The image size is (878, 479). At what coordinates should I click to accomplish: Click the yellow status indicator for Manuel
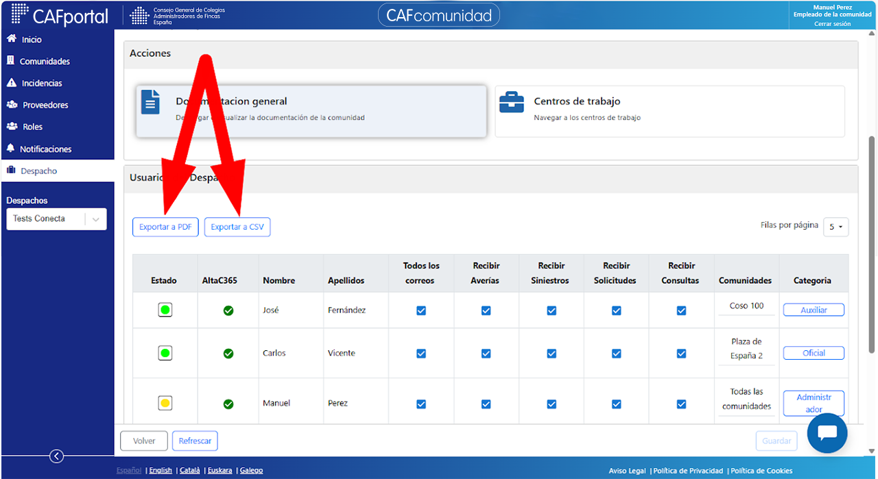165,403
